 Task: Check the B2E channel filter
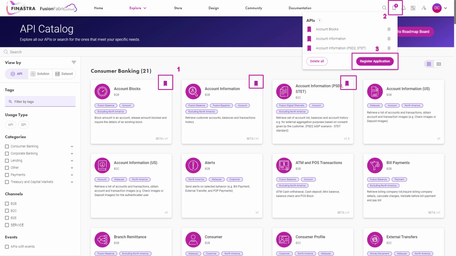pyautogui.click(x=7, y=218)
